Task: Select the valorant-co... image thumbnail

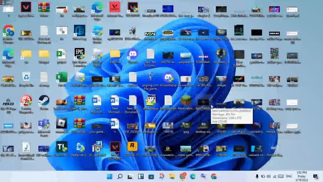Action: [256, 149]
